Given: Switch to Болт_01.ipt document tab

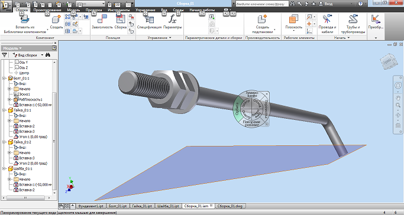Looking at the screenshot, I should click(118, 206).
